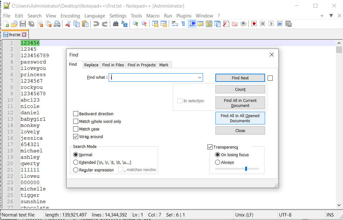Enable the Match case checkbox

tap(76, 129)
